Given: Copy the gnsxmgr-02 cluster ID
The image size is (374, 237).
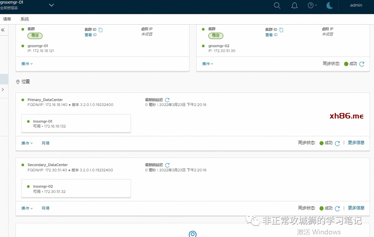Looking at the screenshot, I should coord(281,30).
